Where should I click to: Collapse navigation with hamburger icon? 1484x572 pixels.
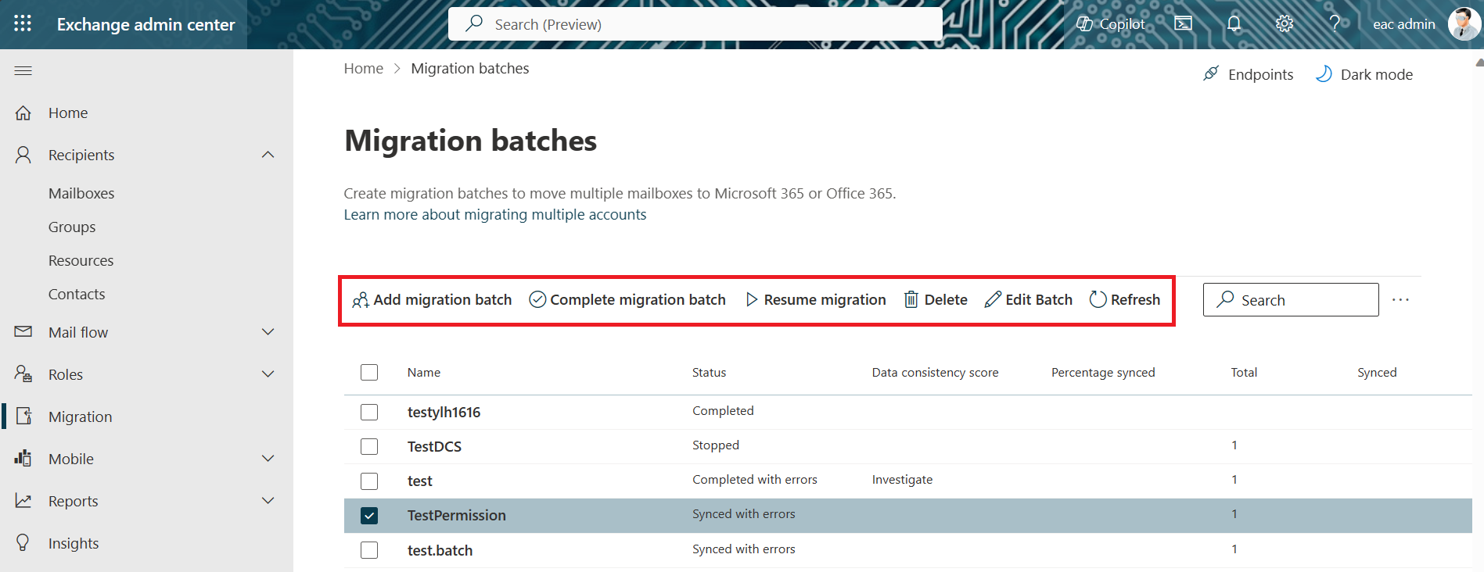pyautogui.click(x=23, y=71)
